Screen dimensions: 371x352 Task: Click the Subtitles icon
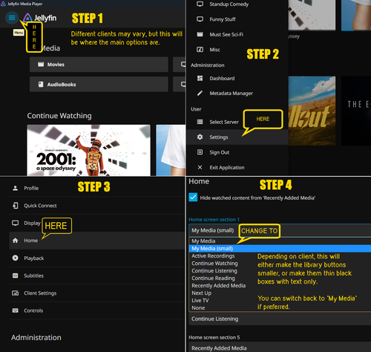point(16,276)
